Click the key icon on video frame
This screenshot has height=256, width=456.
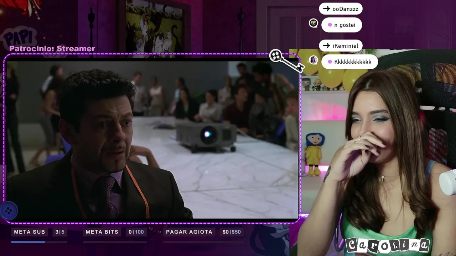[286, 61]
